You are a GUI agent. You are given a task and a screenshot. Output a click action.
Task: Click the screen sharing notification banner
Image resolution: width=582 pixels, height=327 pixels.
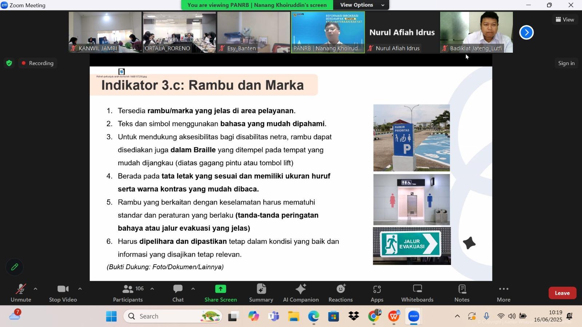(257, 5)
